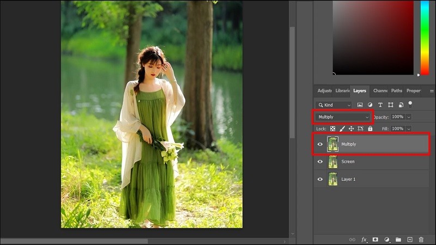Image resolution: width=436 pixels, height=245 pixels.
Task: Delete layer with trash icon
Action: click(421, 240)
